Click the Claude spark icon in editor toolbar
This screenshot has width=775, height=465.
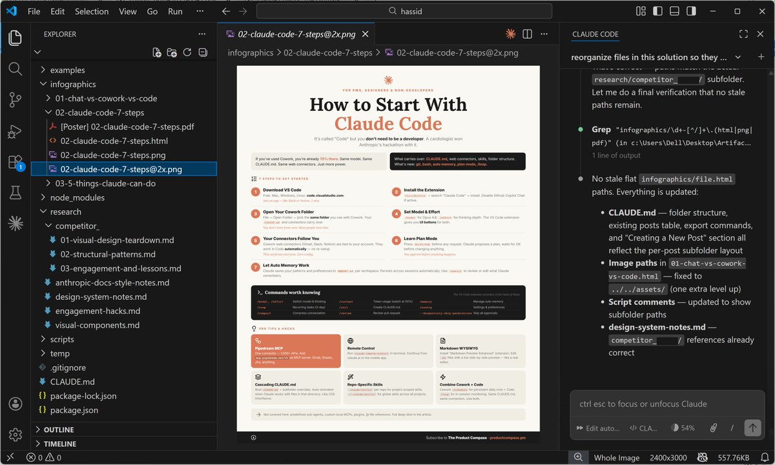510,34
